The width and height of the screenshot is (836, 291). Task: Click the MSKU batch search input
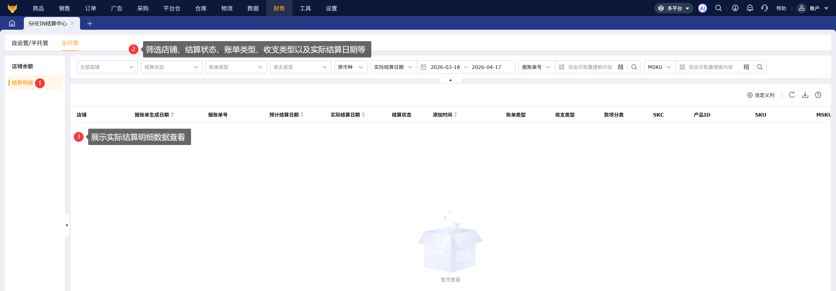tap(711, 67)
